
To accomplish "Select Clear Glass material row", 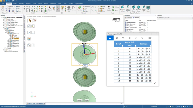I will click(140, 31).
